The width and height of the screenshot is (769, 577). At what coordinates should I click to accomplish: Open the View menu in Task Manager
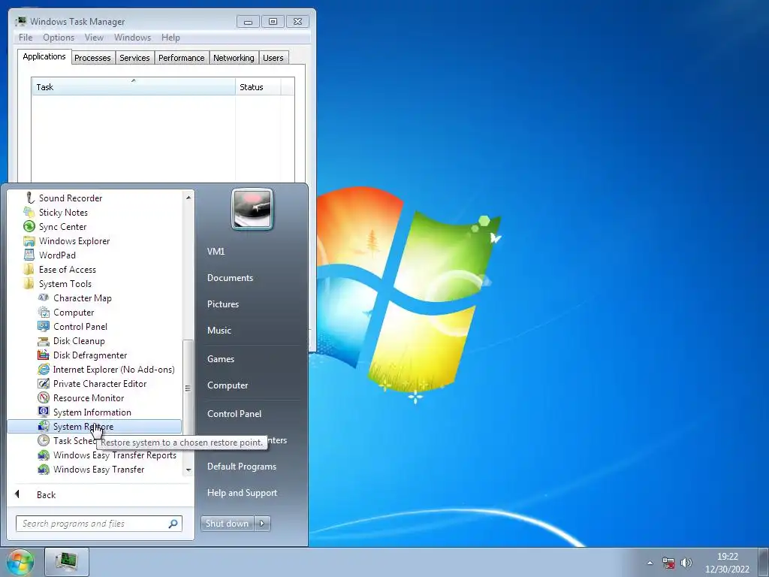(x=94, y=38)
